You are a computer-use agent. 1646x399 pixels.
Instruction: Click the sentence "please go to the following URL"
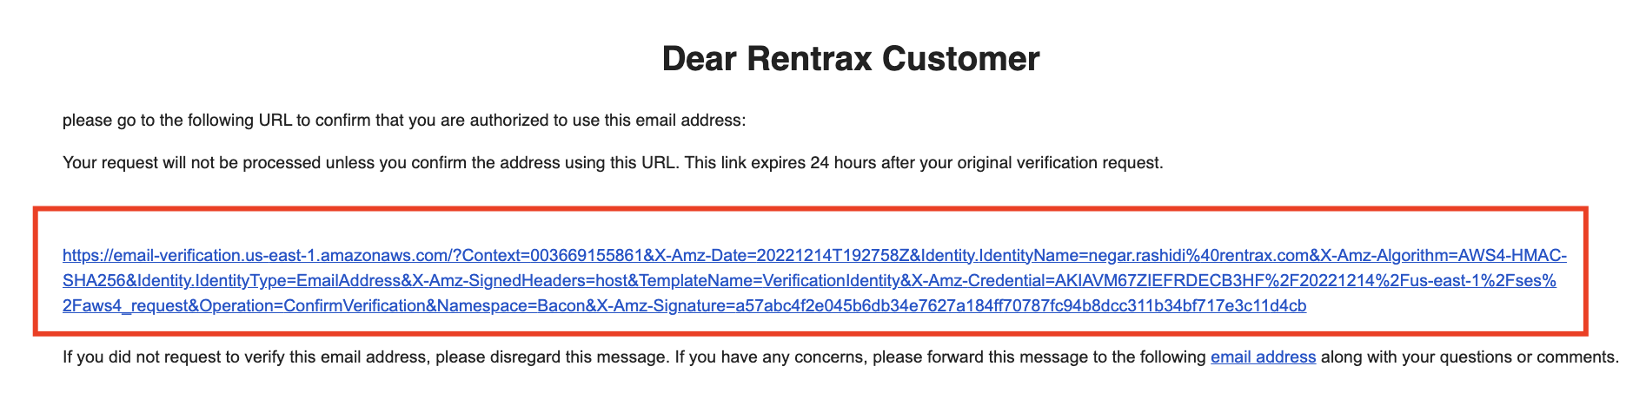(404, 121)
